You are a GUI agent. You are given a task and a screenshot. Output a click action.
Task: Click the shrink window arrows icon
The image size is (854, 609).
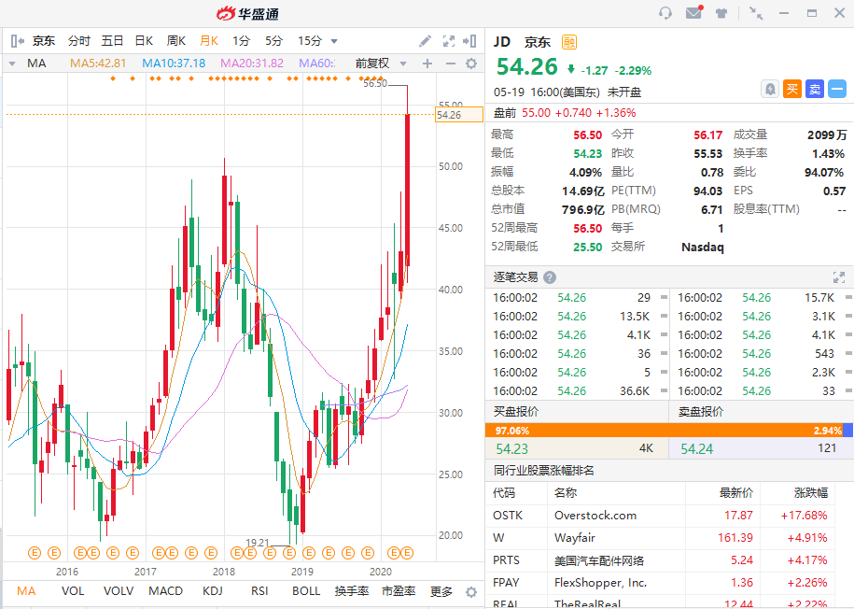[755, 13]
